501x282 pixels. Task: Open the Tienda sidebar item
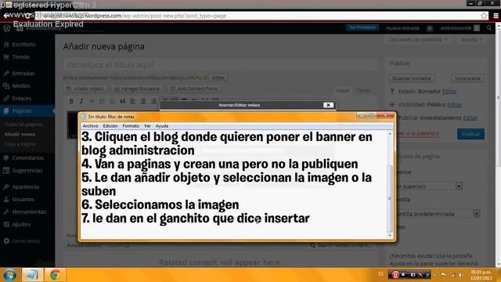[21, 57]
